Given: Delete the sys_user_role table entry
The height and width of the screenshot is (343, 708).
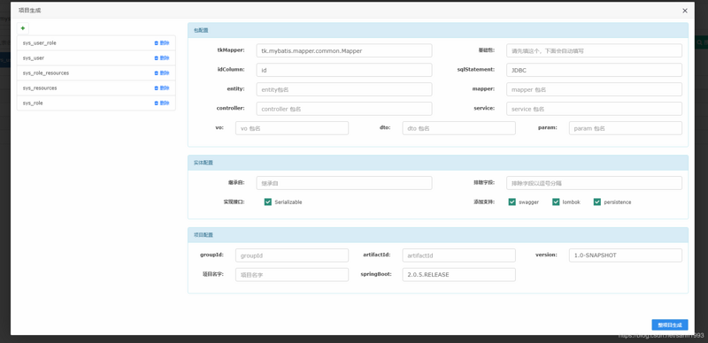Looking at the screenshot, I should pos(162,42).
